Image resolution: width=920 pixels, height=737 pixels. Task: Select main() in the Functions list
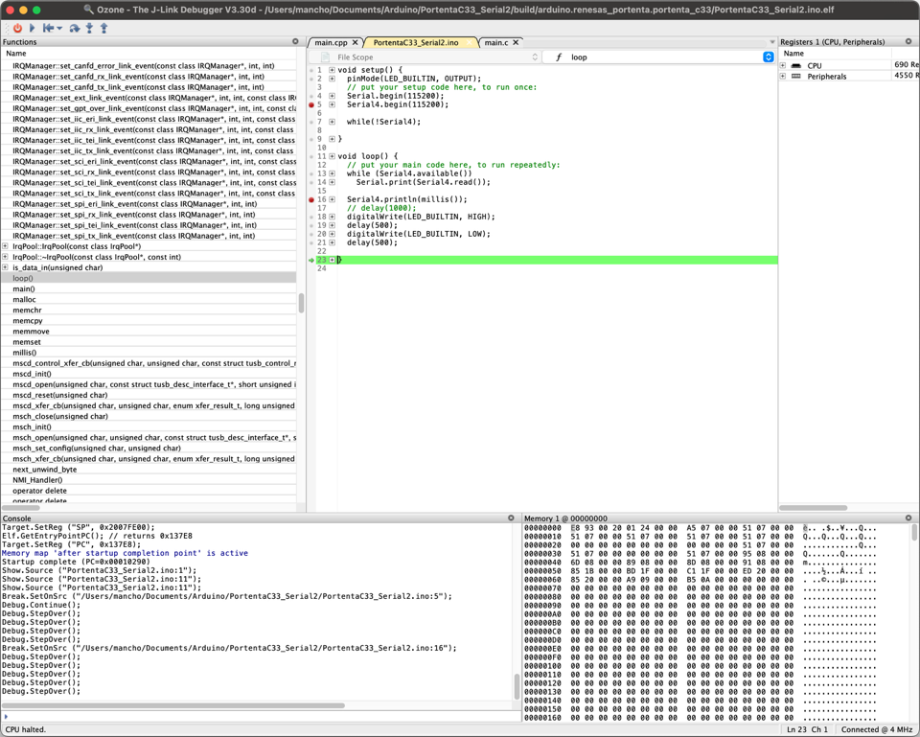[24, 288]
